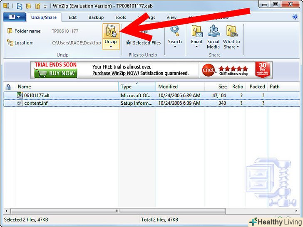Sort by the Path column header

tap(274, 86)
